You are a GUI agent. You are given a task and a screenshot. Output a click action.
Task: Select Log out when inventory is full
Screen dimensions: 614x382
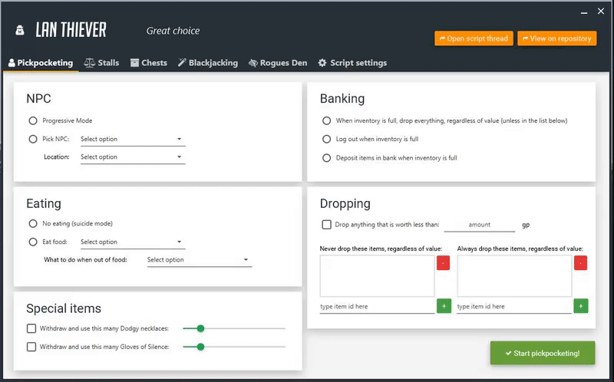(x=327, y=139)
